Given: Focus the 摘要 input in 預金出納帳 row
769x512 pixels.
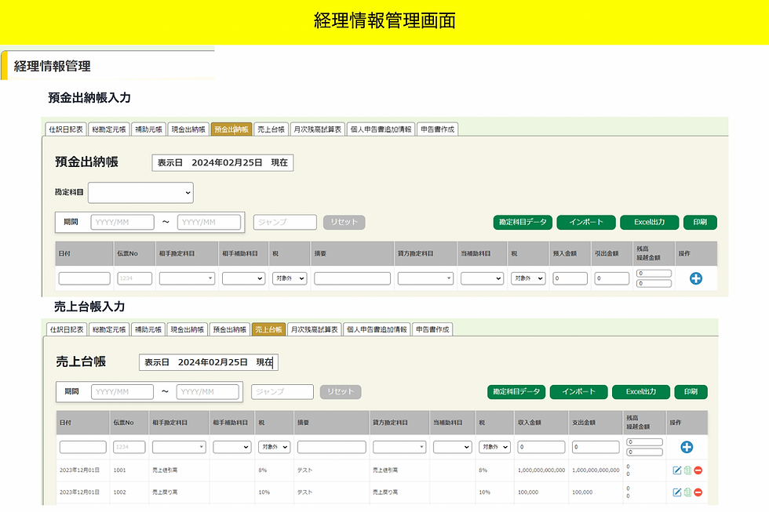Looking at the screenshot, I should (352, 278).
